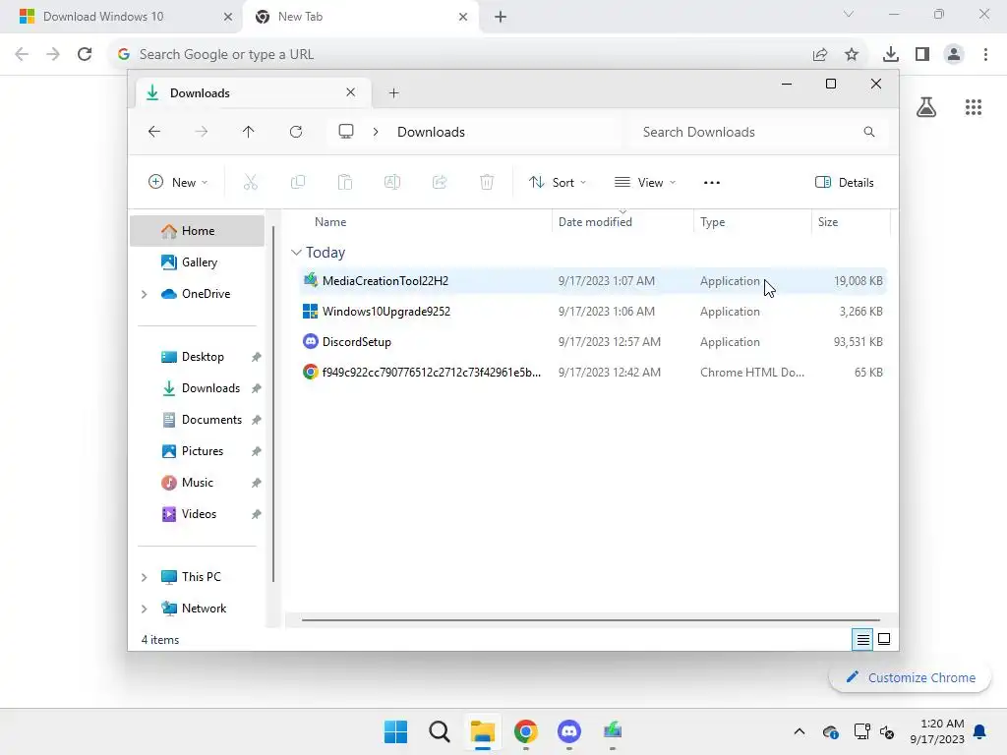
Task: Open the View dropdown
Action: 645,182
